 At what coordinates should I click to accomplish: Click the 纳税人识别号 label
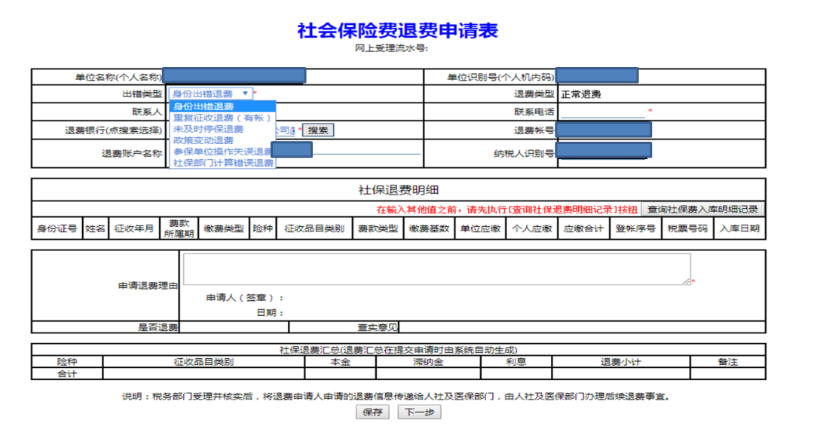tap(524, 153)
